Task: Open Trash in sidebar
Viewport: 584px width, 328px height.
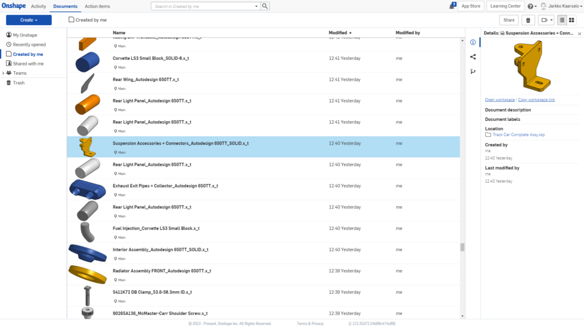Action: tap(15, 83)
